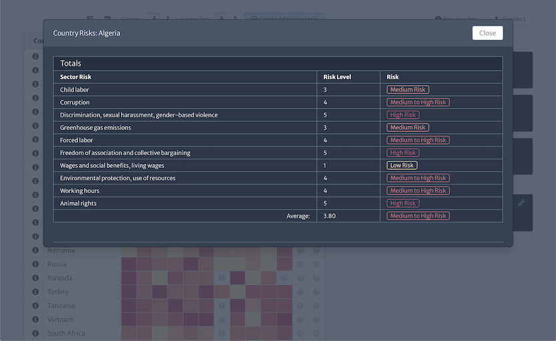Image resolution: width=556 pixels, height=341 pixels.
Task: Click the High Risk badge for Animal rights
Action: (403, 203)
